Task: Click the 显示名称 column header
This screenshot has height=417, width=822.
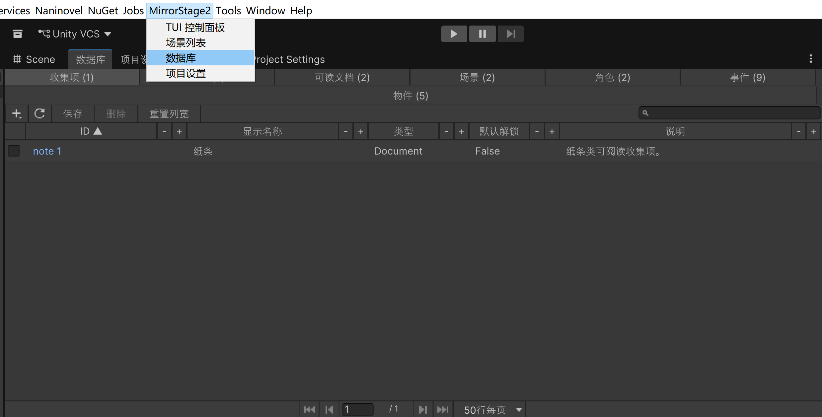Action: point(262,131)
